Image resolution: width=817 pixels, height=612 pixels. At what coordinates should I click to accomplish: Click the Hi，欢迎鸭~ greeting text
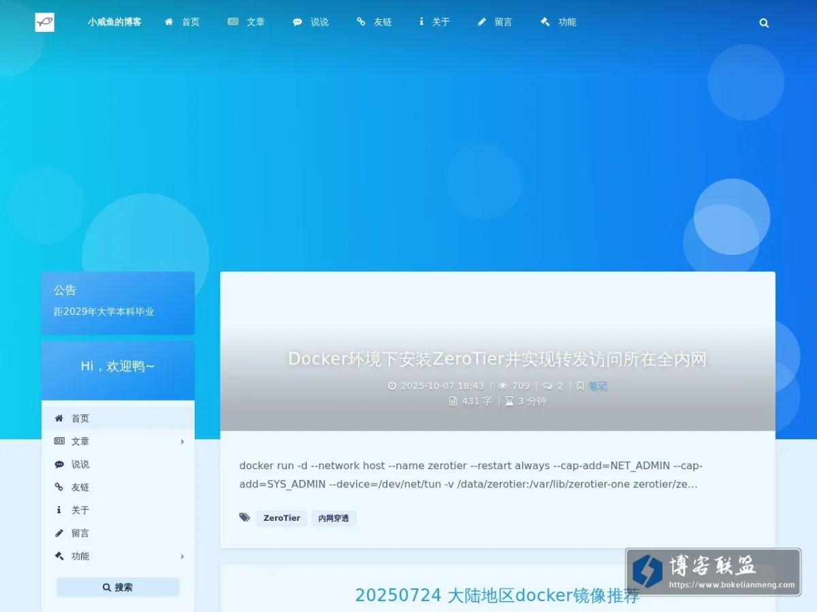tap(118, 366)
